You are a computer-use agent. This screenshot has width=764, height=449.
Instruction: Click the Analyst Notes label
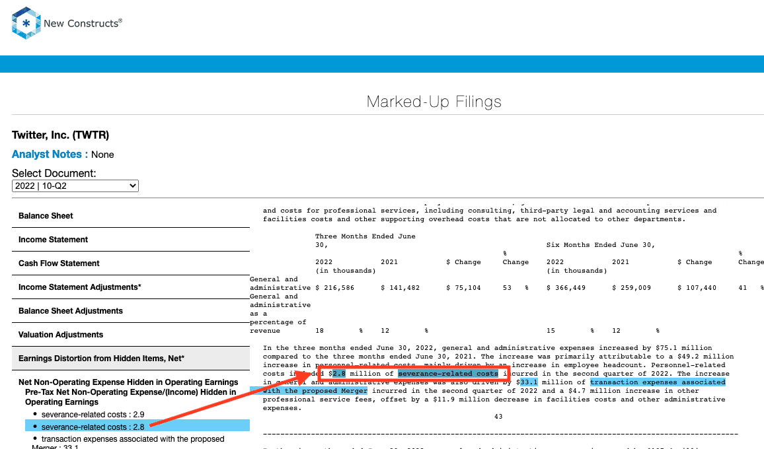(x=50, y=155)
